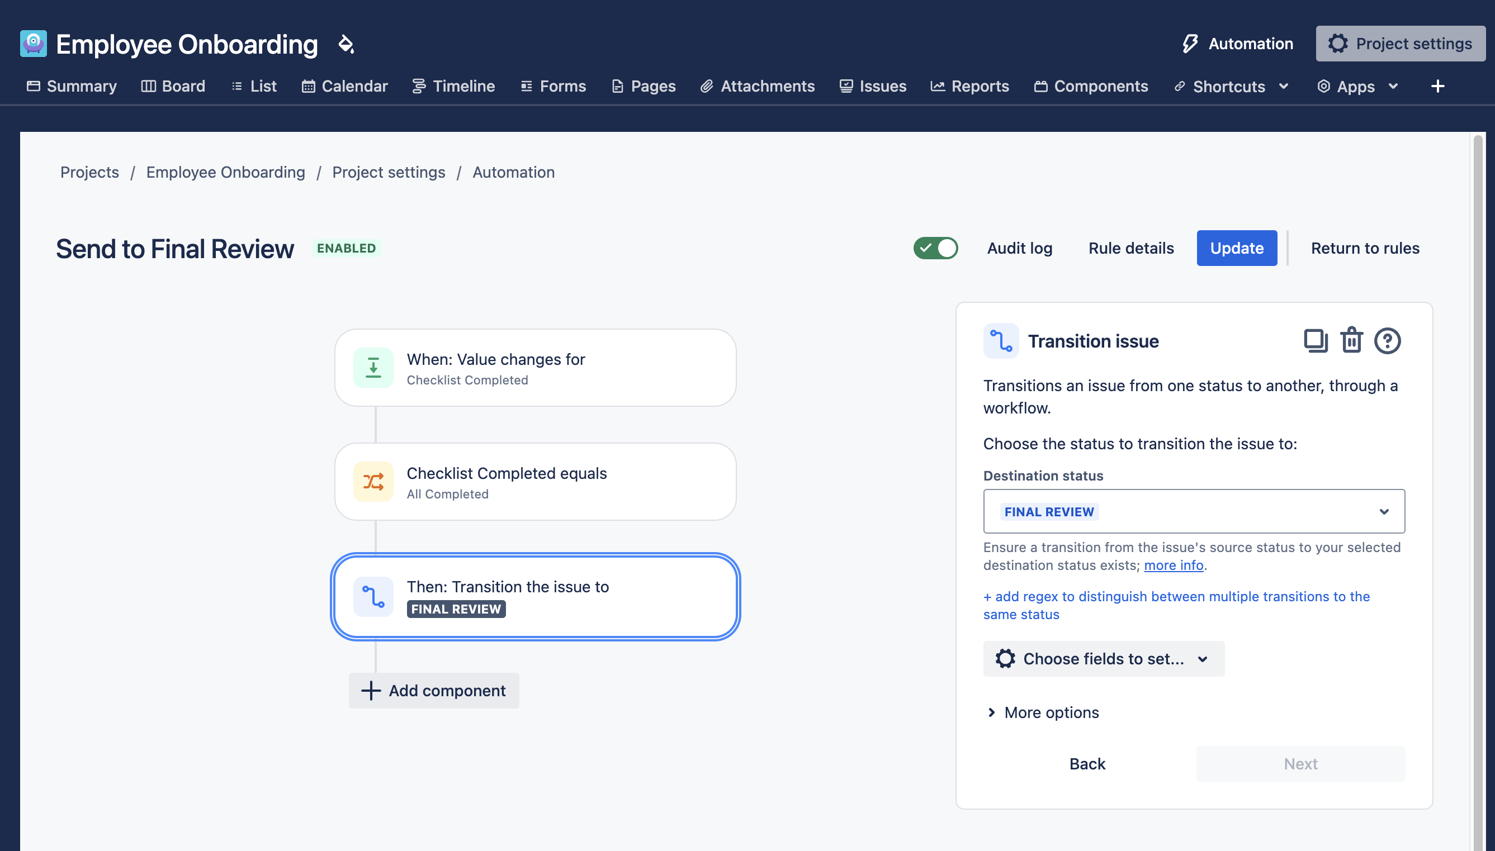Click the paint bucket icon beside project title
This screenshot has height=851, width=1495.
[x=346, y=44]
